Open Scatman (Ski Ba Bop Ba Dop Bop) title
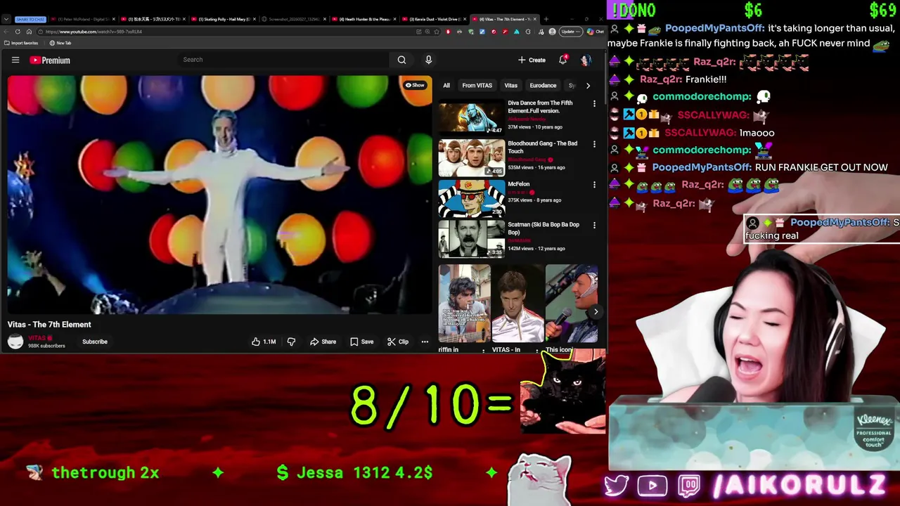 [543, 228]
